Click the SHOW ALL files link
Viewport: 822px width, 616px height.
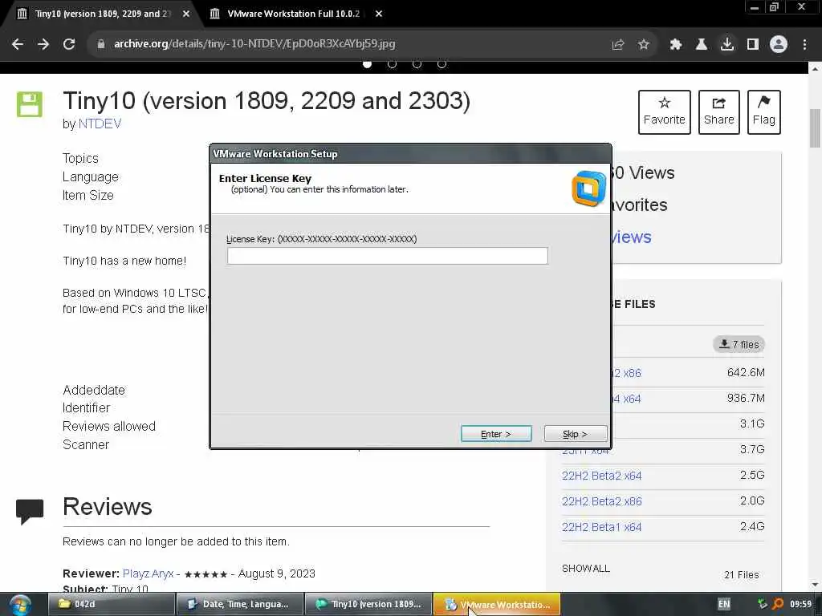(x=585, y=569)
